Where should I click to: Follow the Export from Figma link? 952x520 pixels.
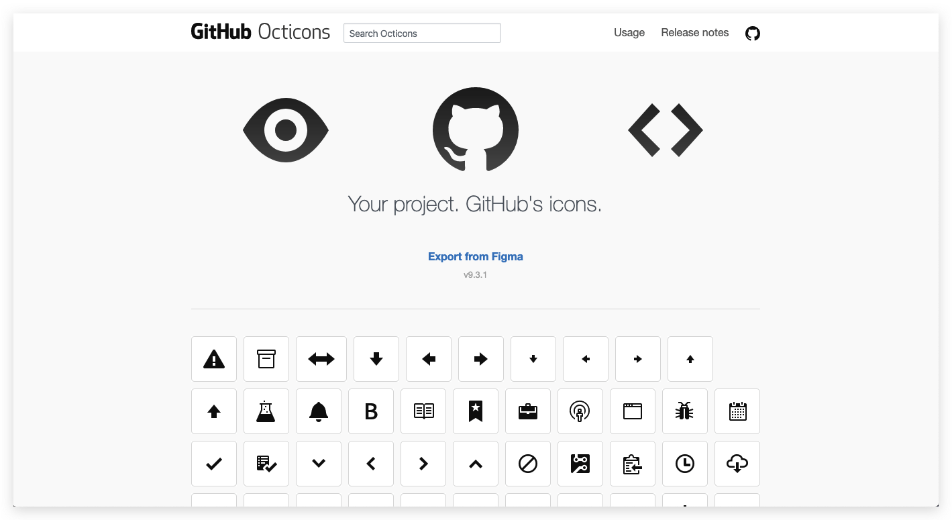(x=476, y=256)
